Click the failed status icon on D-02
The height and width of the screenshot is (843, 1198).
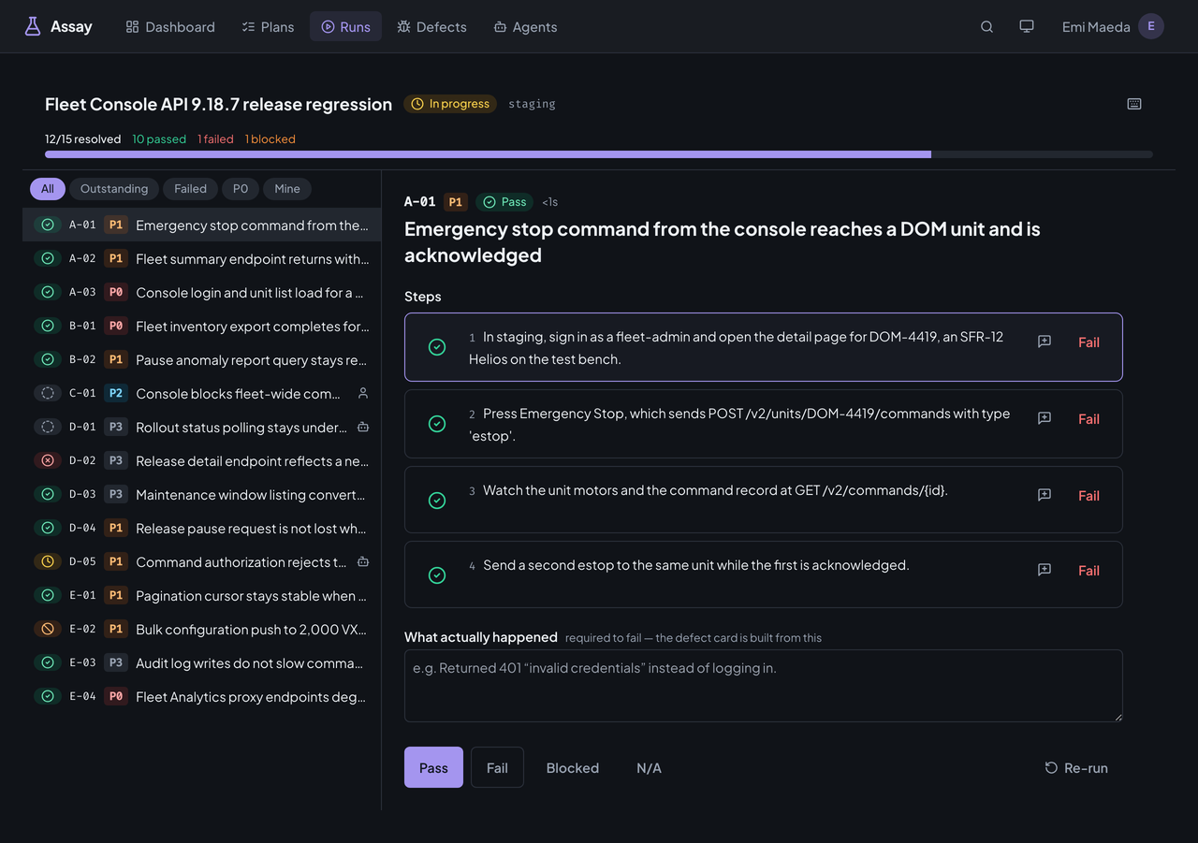(48, 461)
